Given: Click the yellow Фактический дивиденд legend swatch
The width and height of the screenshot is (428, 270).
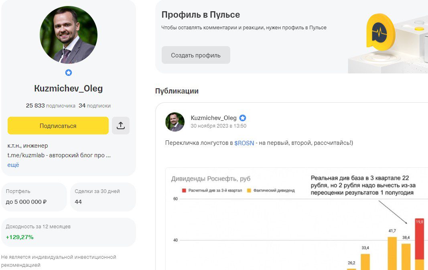Looking at the screenshot, I should [x=249, y=191].
